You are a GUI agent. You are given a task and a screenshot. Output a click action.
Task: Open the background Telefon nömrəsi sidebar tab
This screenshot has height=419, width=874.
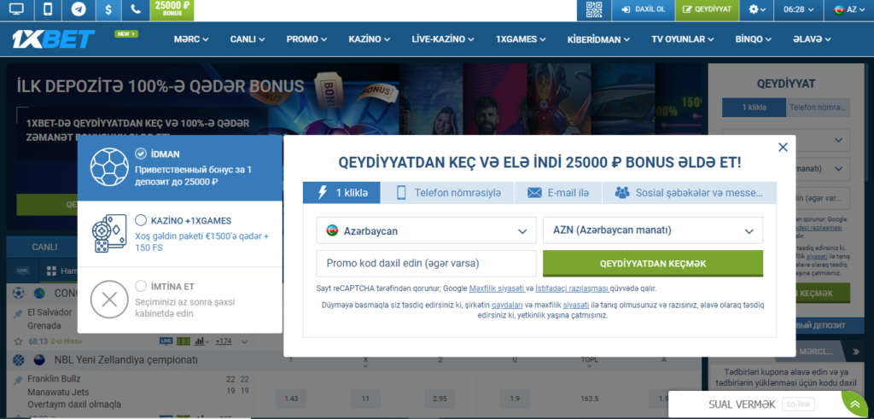(819, 107)
